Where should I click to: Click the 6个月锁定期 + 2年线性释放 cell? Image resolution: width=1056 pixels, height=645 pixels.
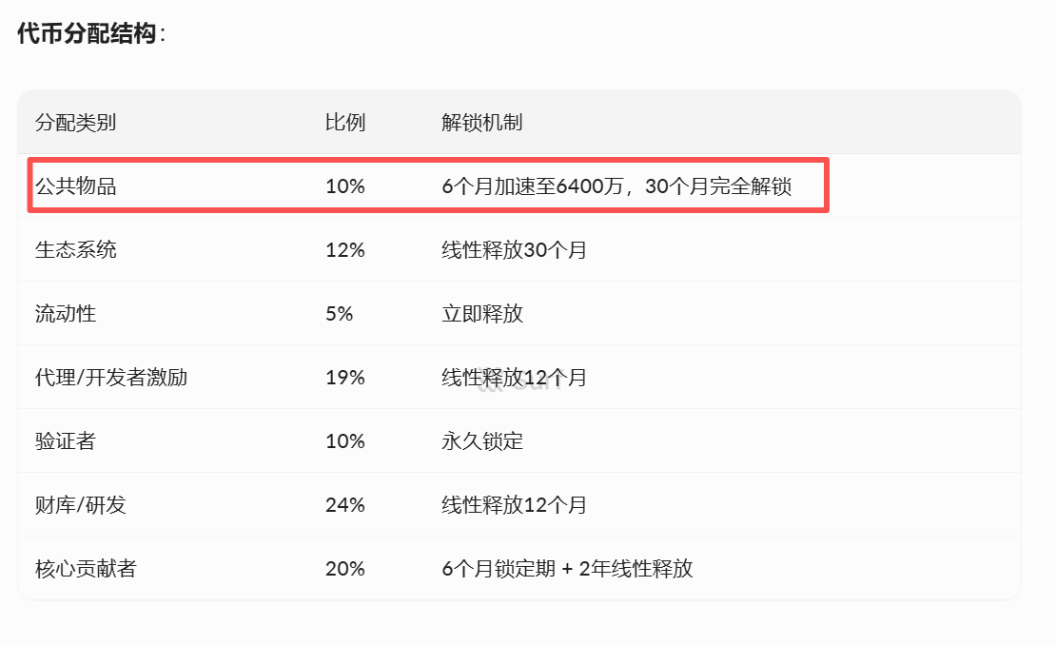coord(567,569)
